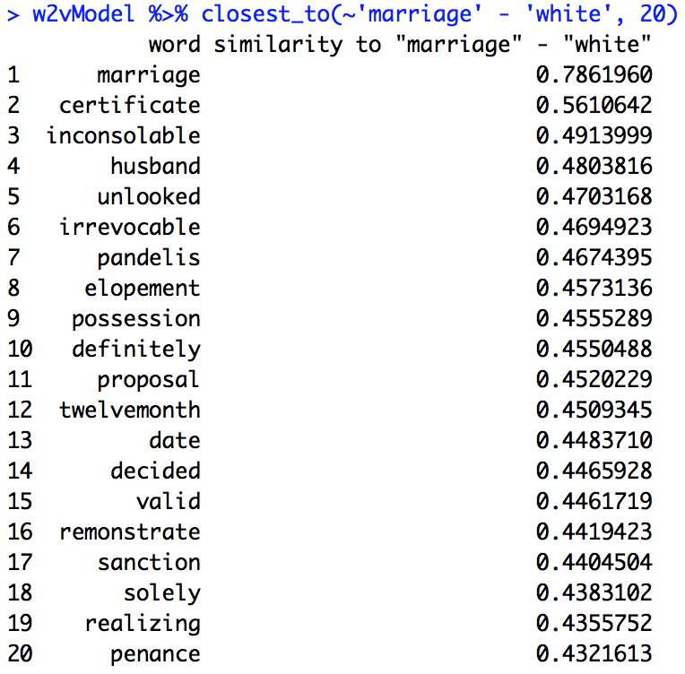
Task: Click the word 'husband' in the results
Action: (155, 167)
